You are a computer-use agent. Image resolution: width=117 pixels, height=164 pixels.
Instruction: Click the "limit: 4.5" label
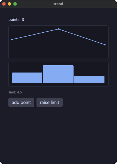15,92
